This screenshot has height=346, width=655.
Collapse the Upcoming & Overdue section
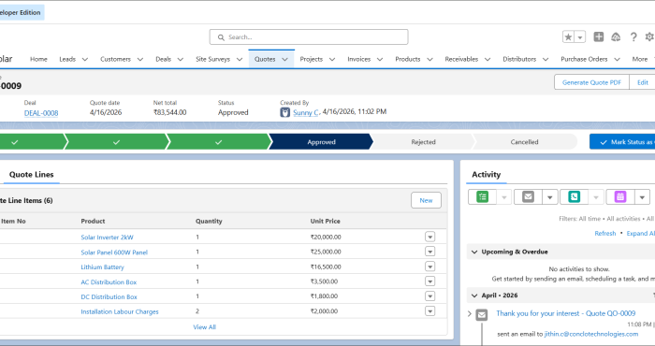coord(474,252)
